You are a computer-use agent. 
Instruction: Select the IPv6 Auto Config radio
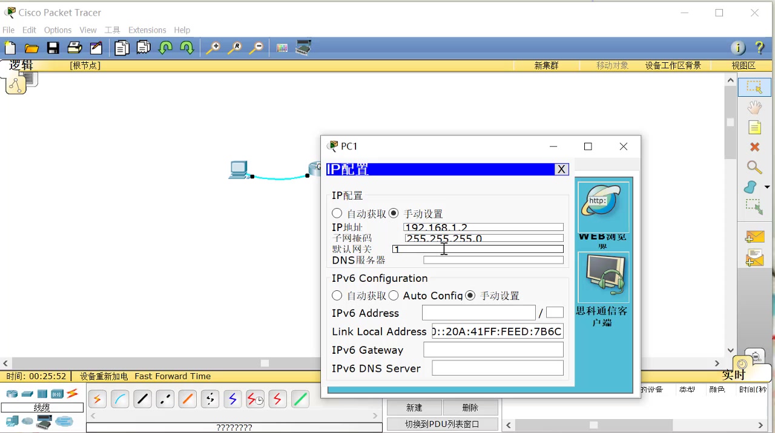(x=394, y=296)
